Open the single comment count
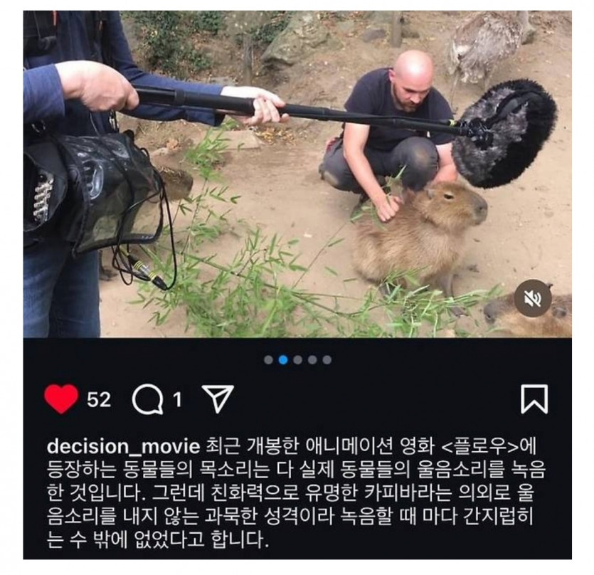594x575 pixels. point(177,399)
